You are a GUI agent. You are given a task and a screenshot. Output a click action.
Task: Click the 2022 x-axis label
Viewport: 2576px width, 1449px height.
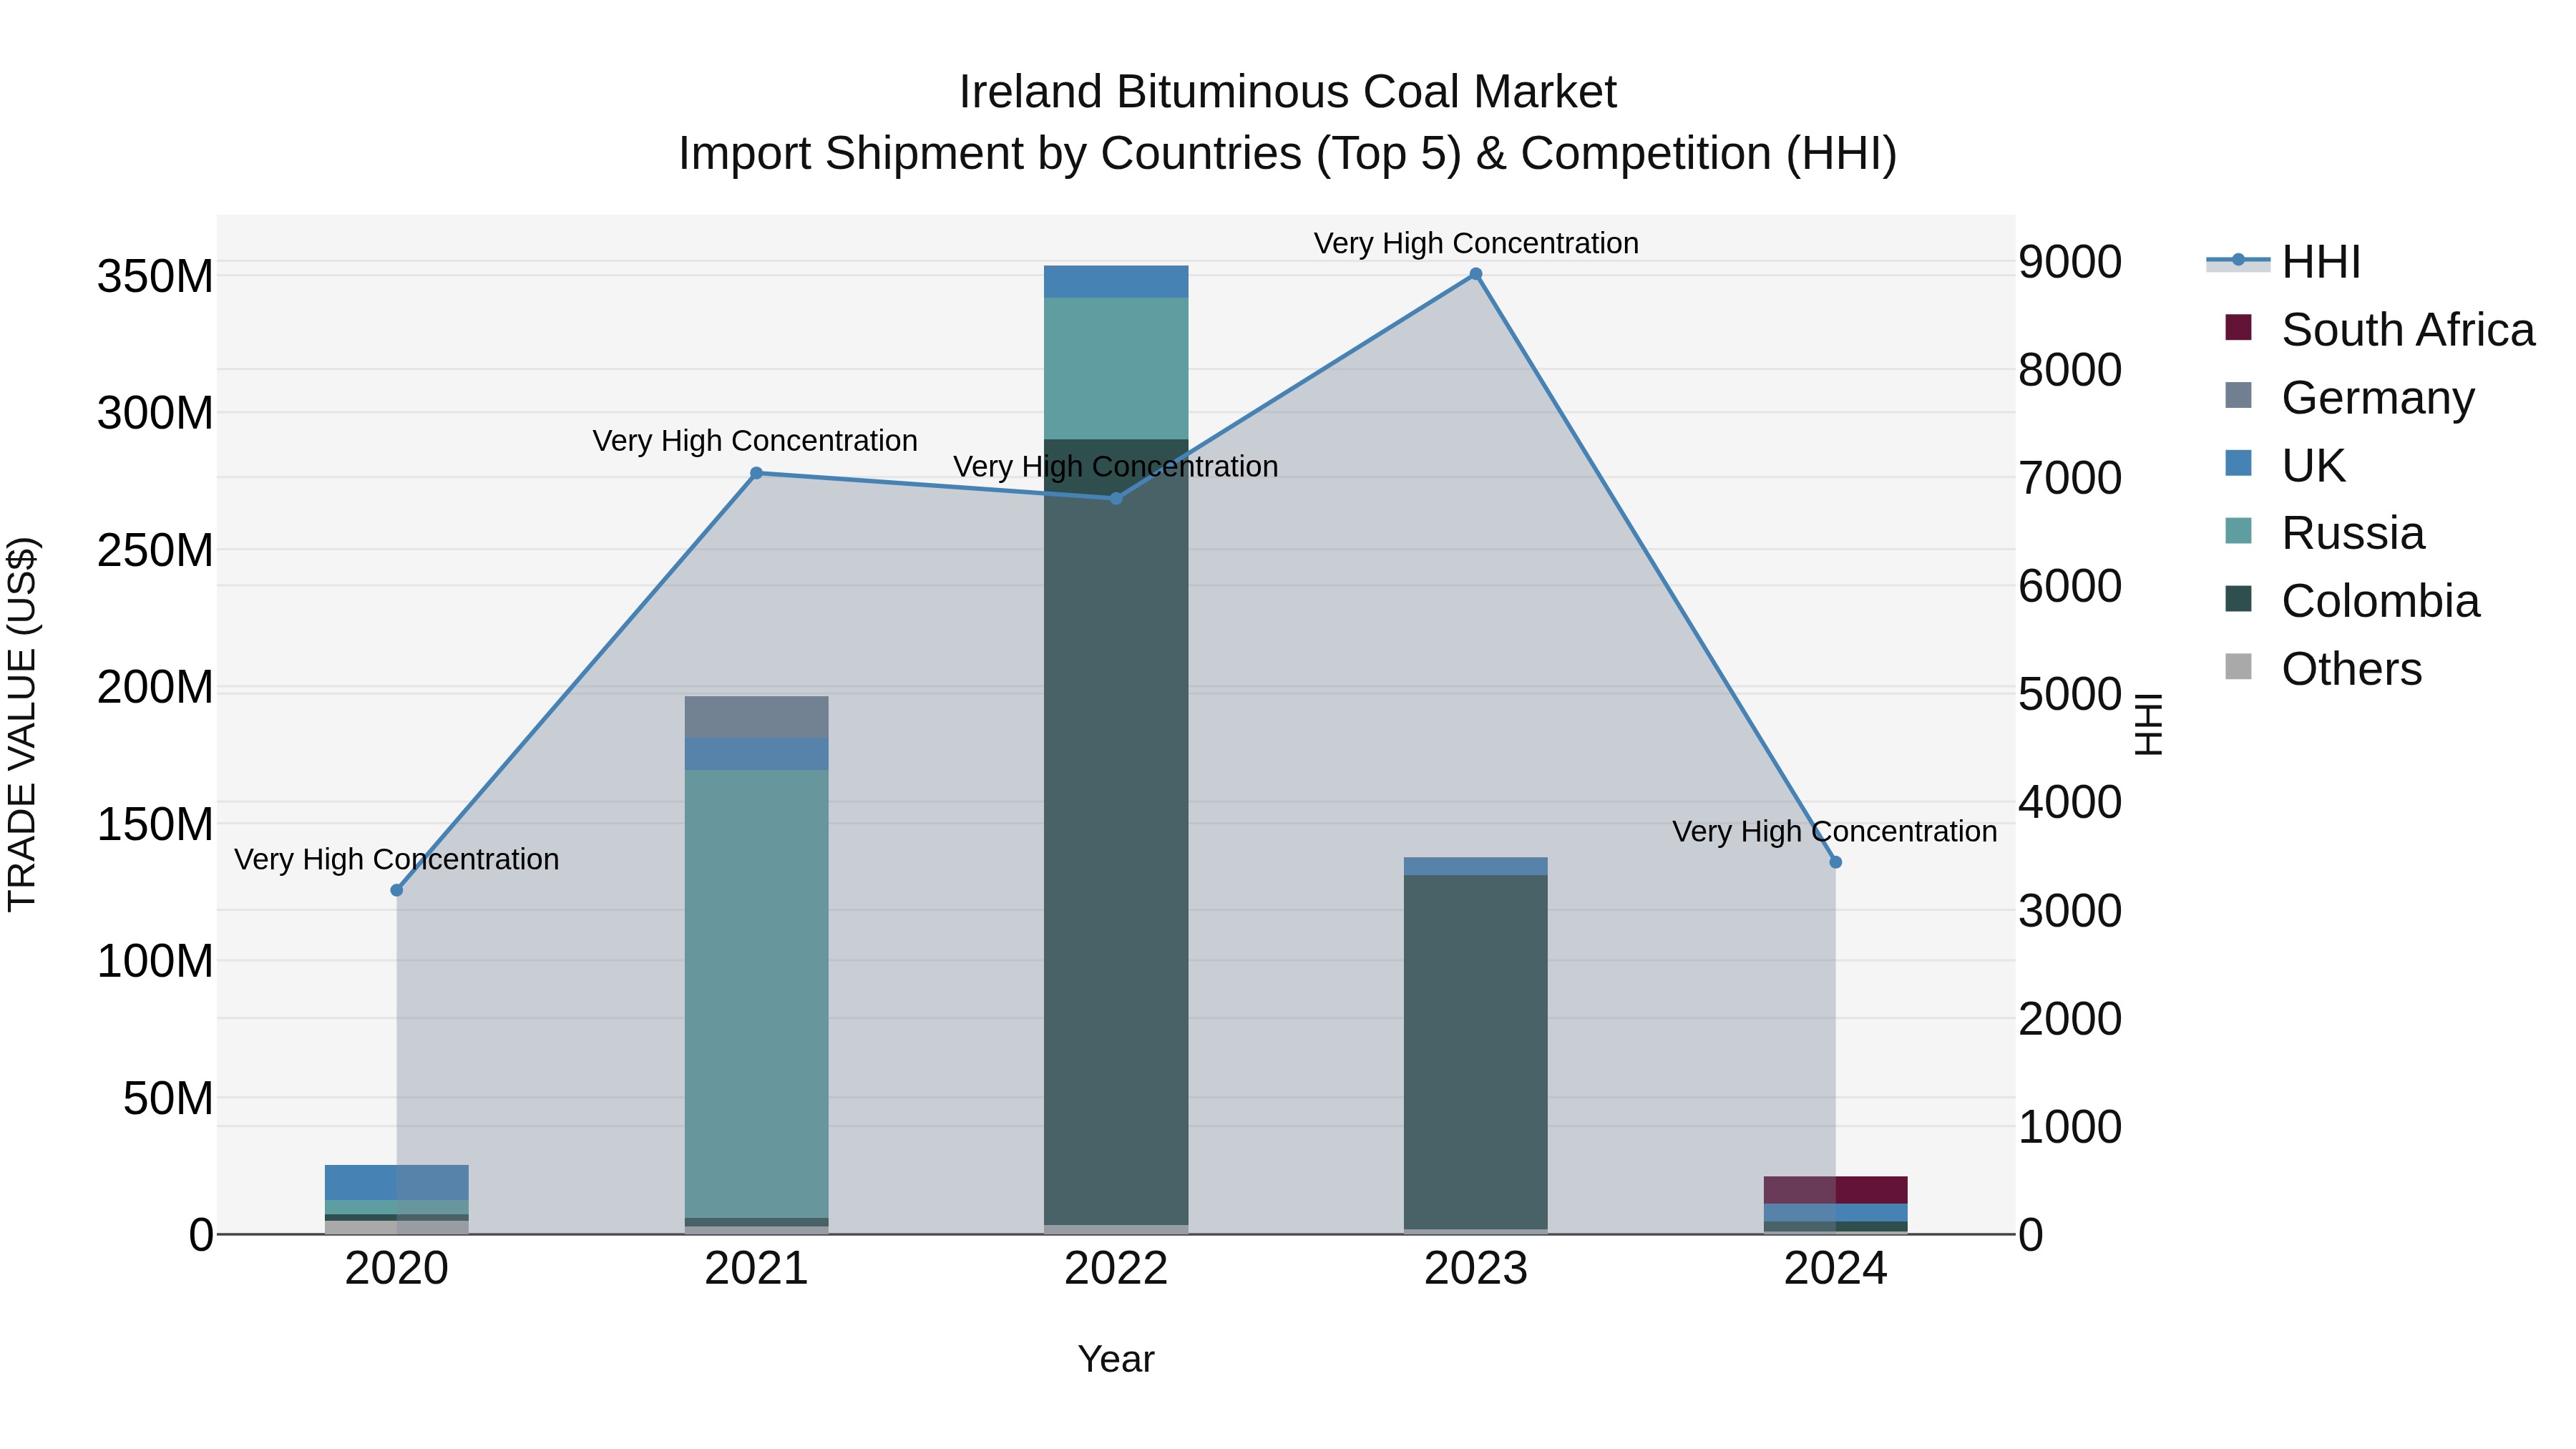1116,1269
